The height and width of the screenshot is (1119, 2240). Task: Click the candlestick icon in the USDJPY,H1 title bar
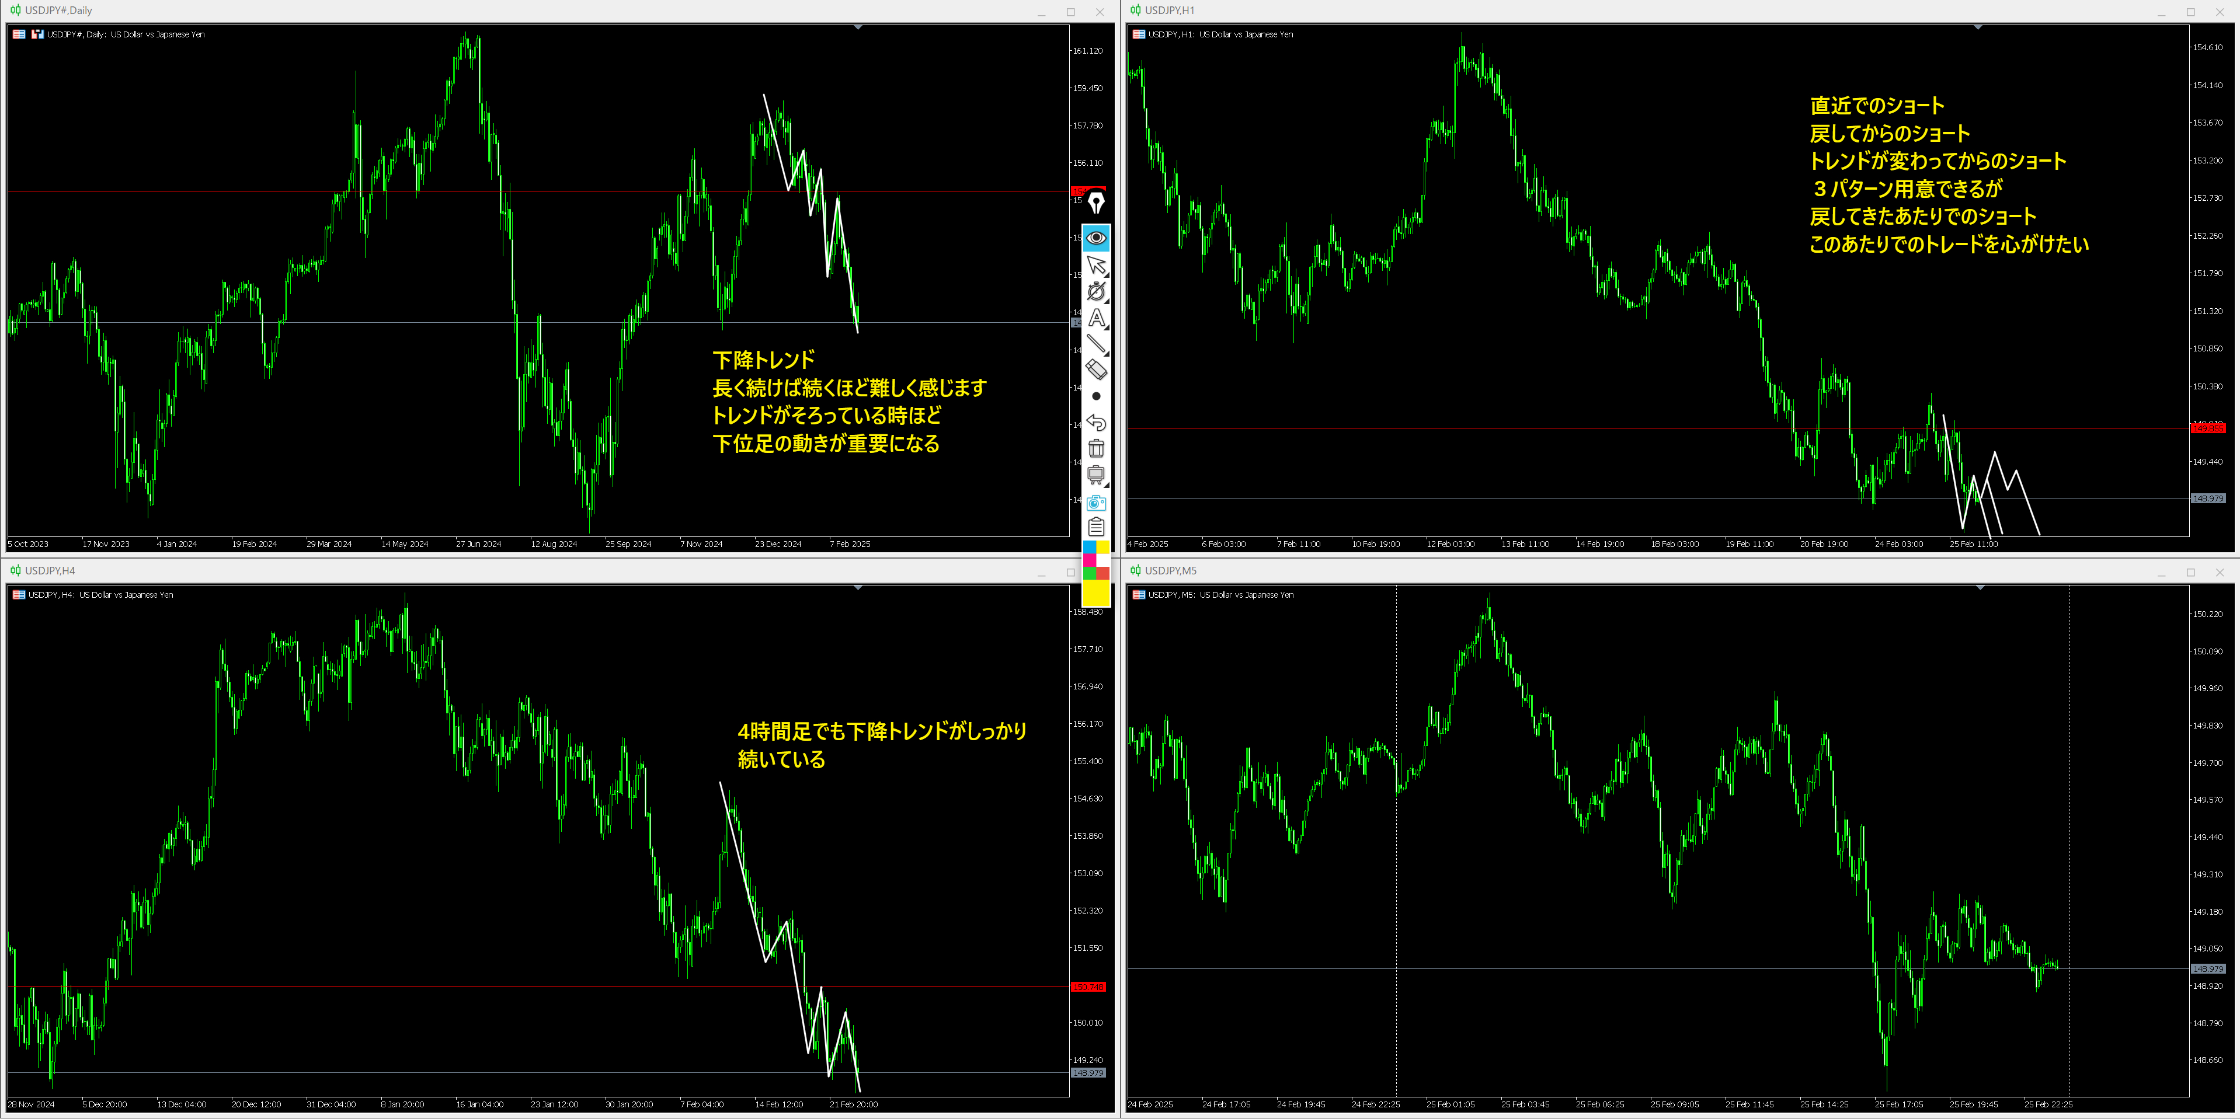click(x=1135, y=11)
